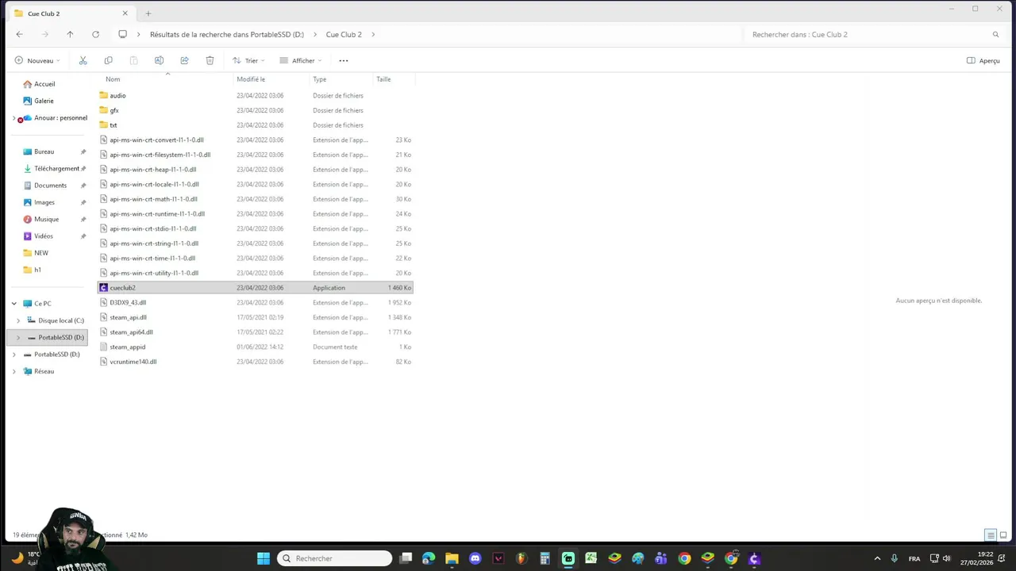Image resolution: width=1016 pixels, height=571 pixels.
Task: Open Galerie in the navigation pane
Action: [x=44, y=101]
